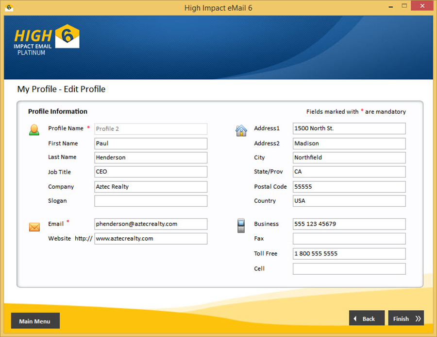Open the Main Menu button
The image size is (437, 337).
point(35,321)
